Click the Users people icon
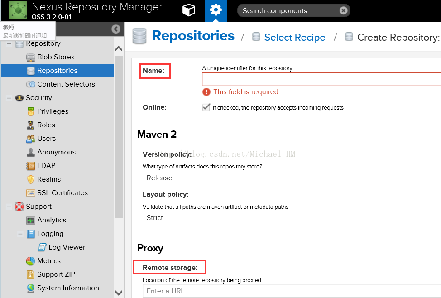The width and height of the screenshot is (441, 298). tap(31, 139)
